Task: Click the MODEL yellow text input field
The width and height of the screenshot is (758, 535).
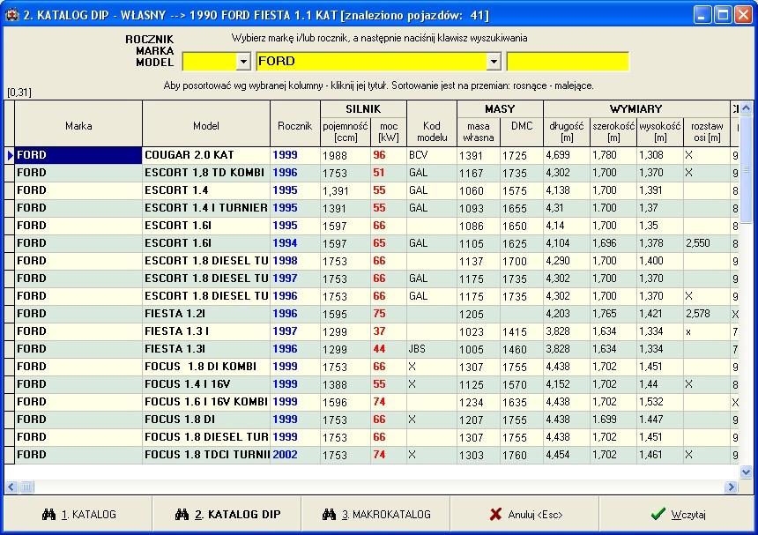Action: pyautogui.click(x=568, y=62)
